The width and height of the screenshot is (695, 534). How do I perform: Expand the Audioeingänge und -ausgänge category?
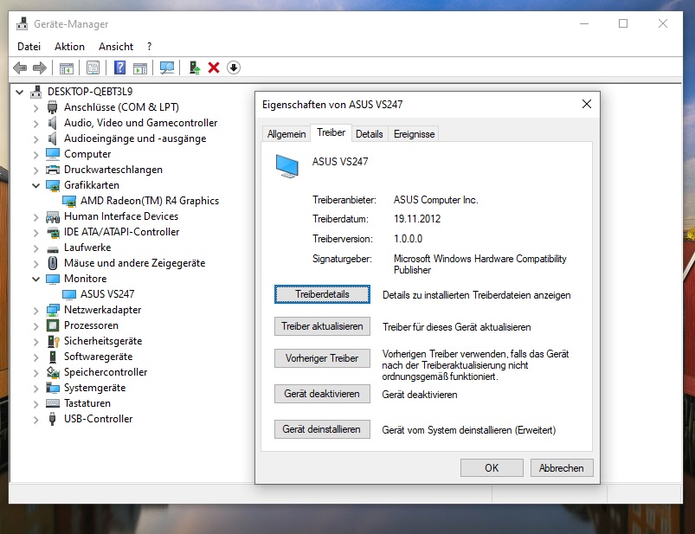35,138
